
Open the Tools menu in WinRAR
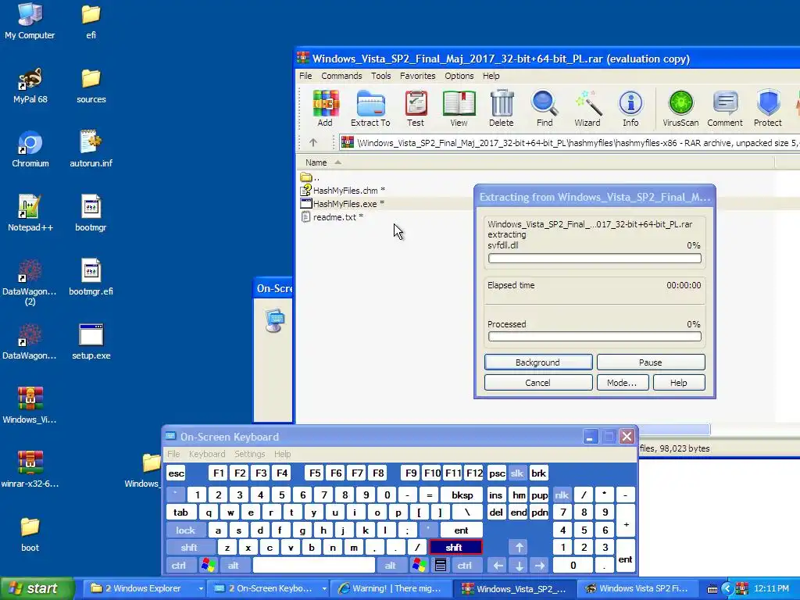(x=380, y=76)
